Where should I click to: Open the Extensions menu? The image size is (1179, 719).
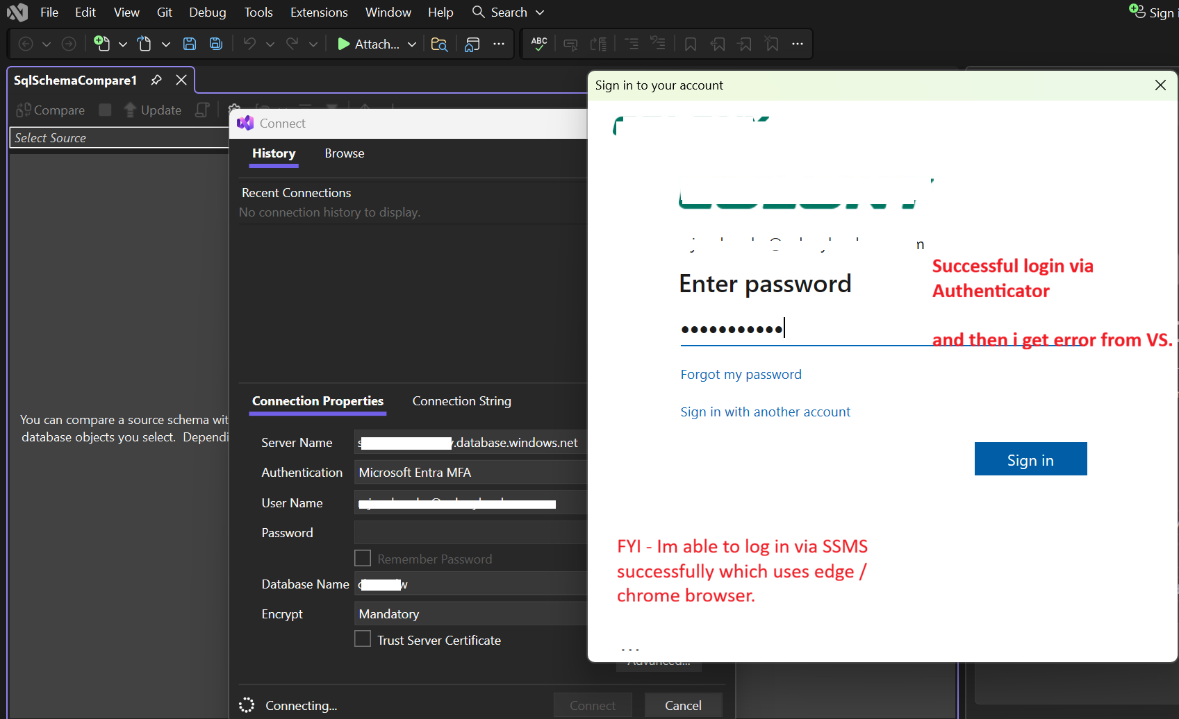click(x=319, y=12)
